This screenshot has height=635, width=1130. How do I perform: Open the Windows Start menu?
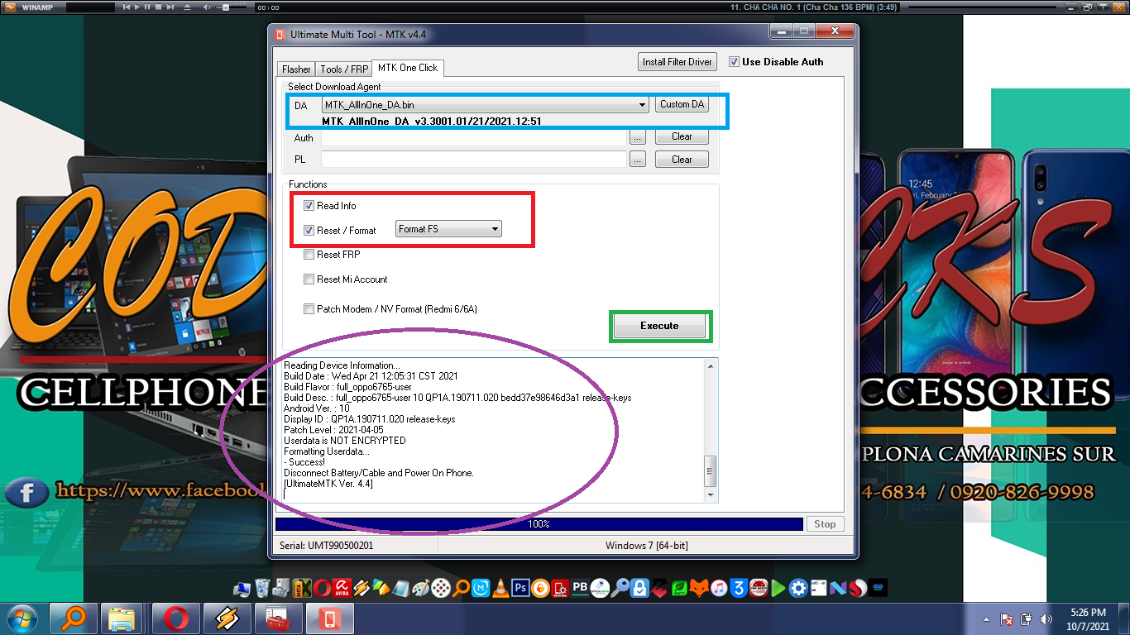point(22,618)
